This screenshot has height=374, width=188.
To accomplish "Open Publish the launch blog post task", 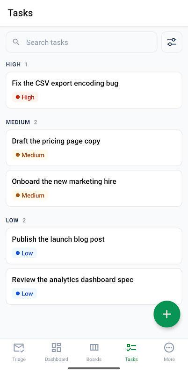I will pyautogui.click(x=94, y=246).
